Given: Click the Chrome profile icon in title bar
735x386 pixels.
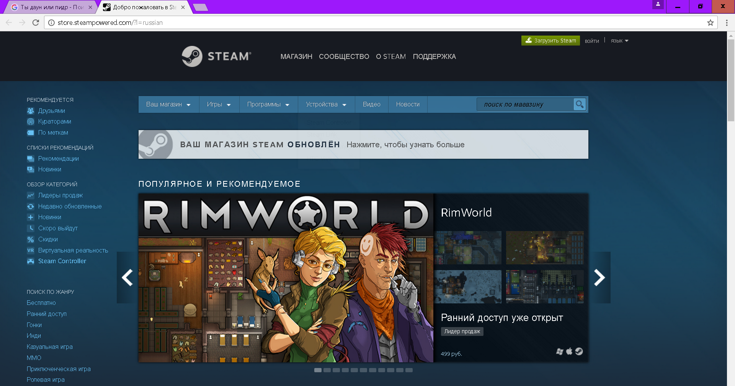Looking at the screenshot, I should pos(658,5).
